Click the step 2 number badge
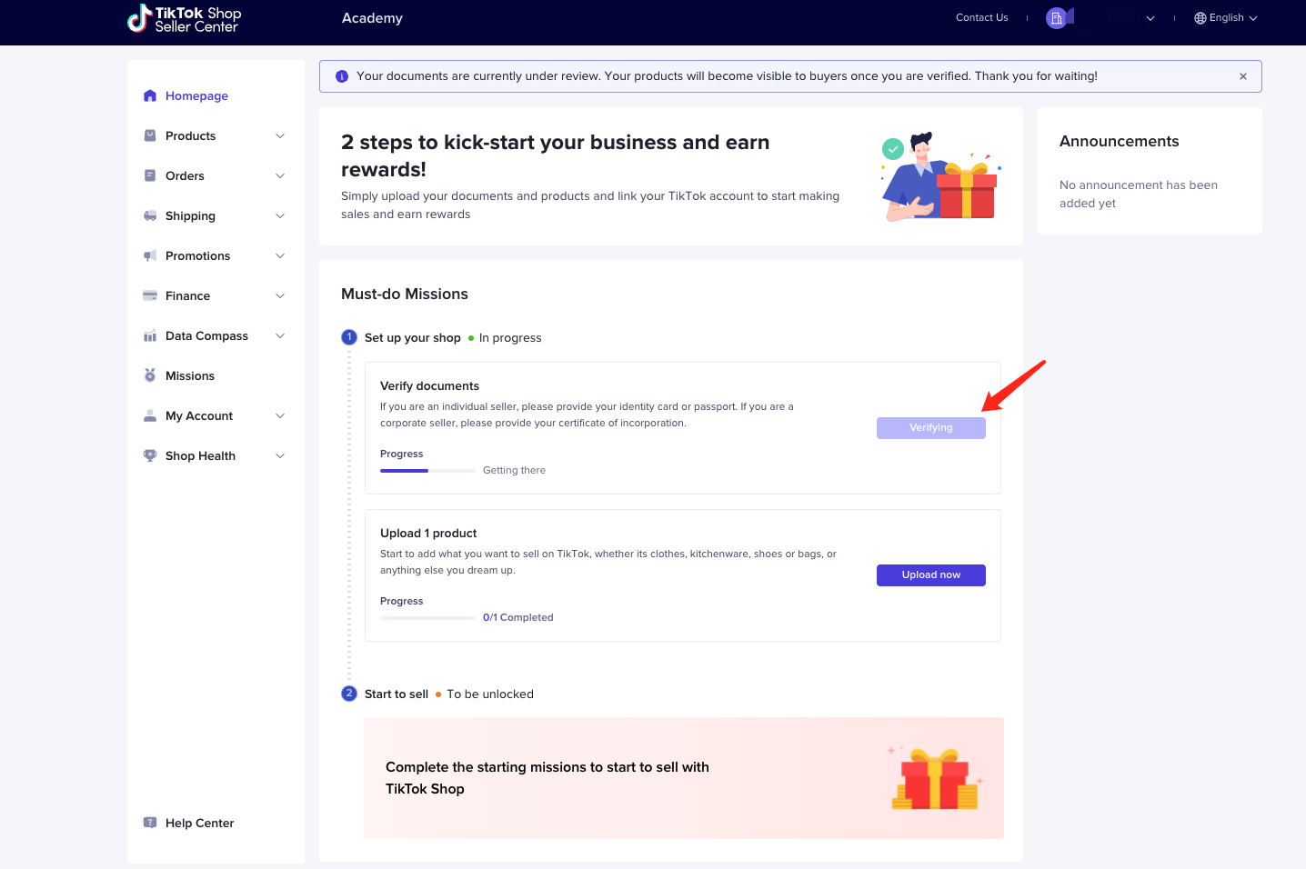Image resolution: width=1306 pixels, height=869 pixels. [x=349, y=694]
